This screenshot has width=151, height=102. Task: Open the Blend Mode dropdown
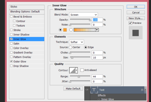pos(84,15)
